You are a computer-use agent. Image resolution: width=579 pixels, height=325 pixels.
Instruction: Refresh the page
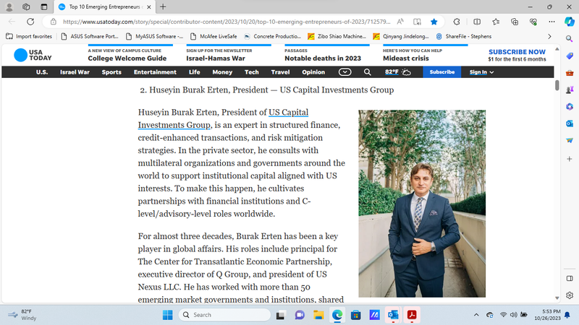[x=30, y=22]
